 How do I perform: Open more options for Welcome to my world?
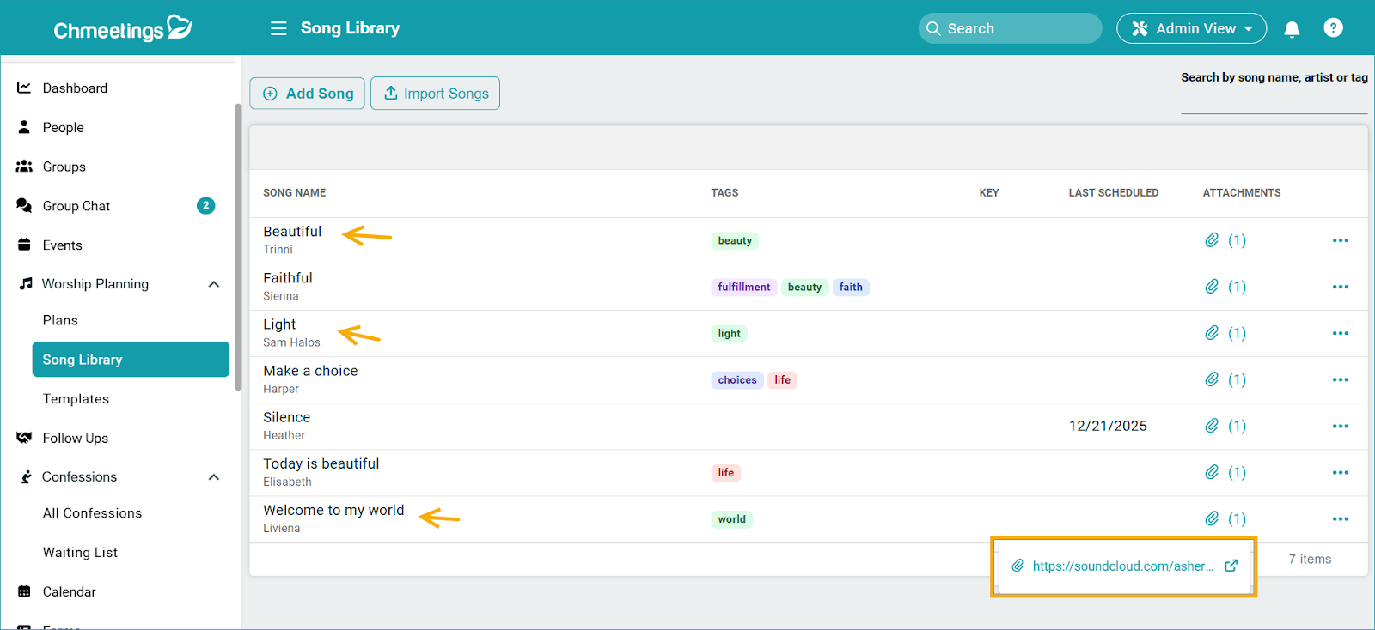pyautogui.click(x=1340, y=518)
